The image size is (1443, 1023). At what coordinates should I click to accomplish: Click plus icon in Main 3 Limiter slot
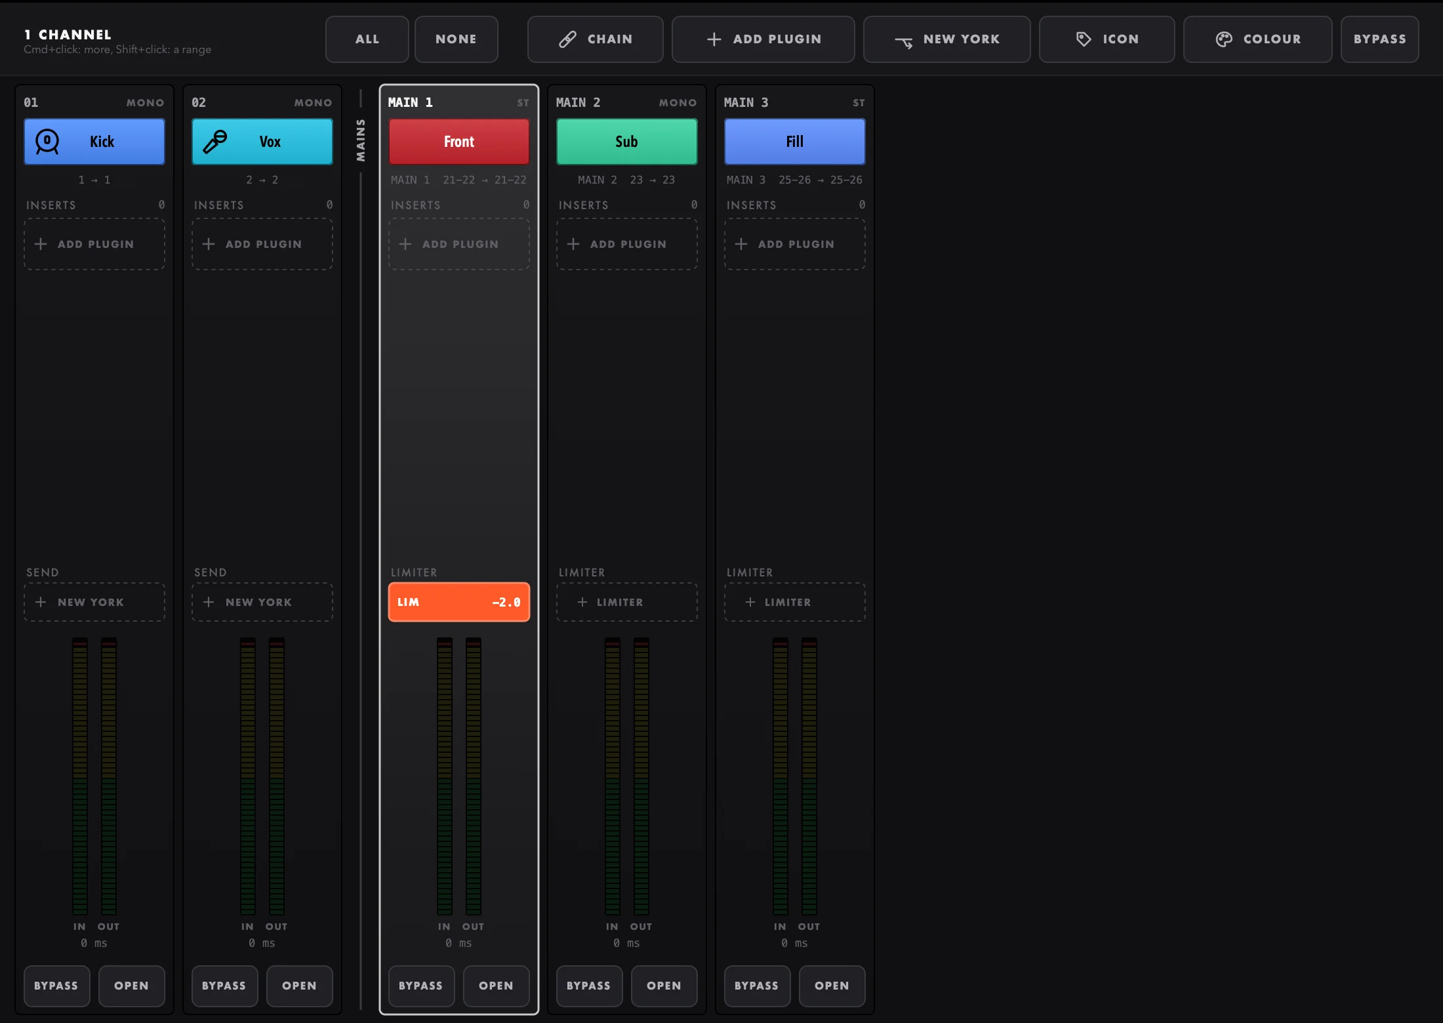(x=750, y=602)
